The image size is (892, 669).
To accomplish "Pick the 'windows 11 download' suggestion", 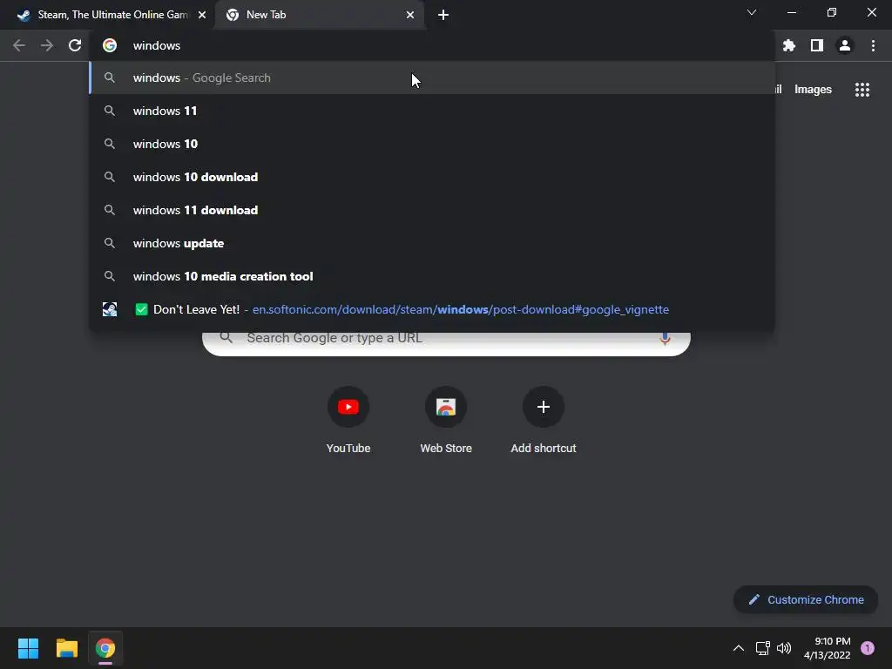I will pos(432,210).
